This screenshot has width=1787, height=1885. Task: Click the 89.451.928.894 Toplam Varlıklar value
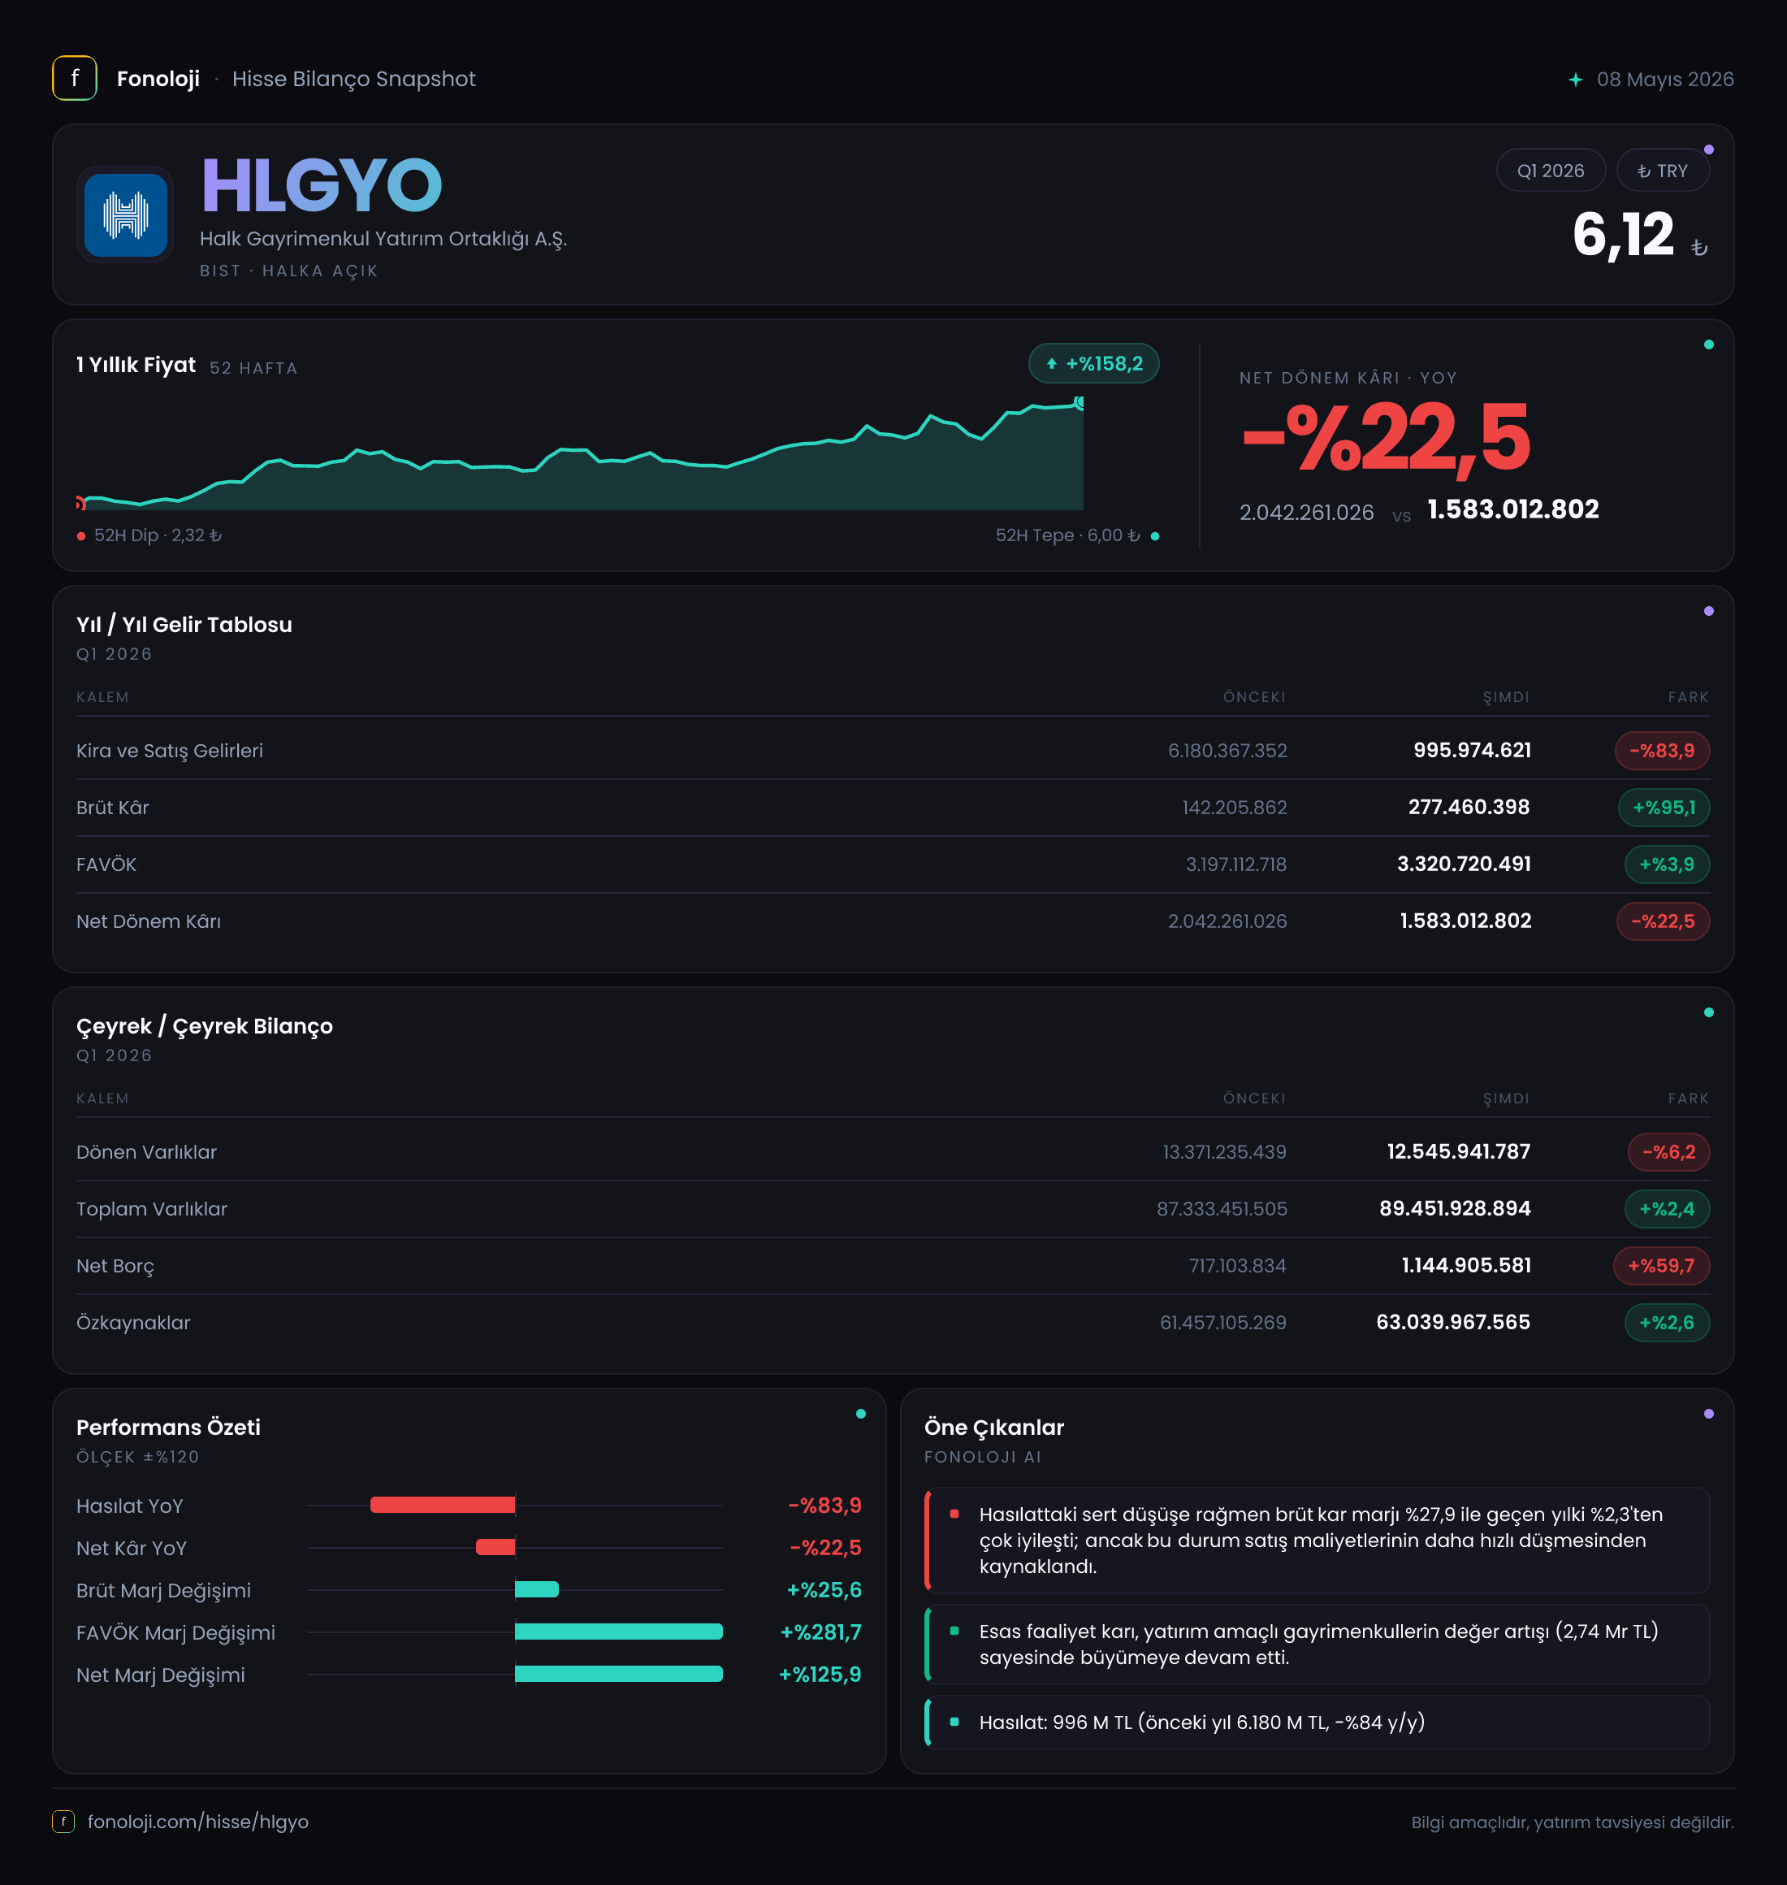pyautogui.click(x=1455, y=1208)
